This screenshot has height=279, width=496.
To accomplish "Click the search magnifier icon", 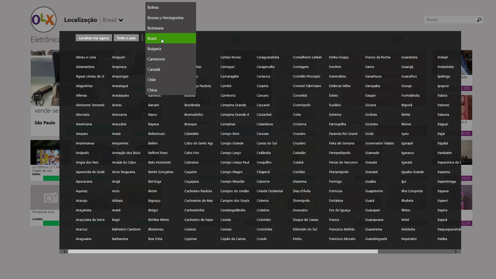I will coord(479,20).
